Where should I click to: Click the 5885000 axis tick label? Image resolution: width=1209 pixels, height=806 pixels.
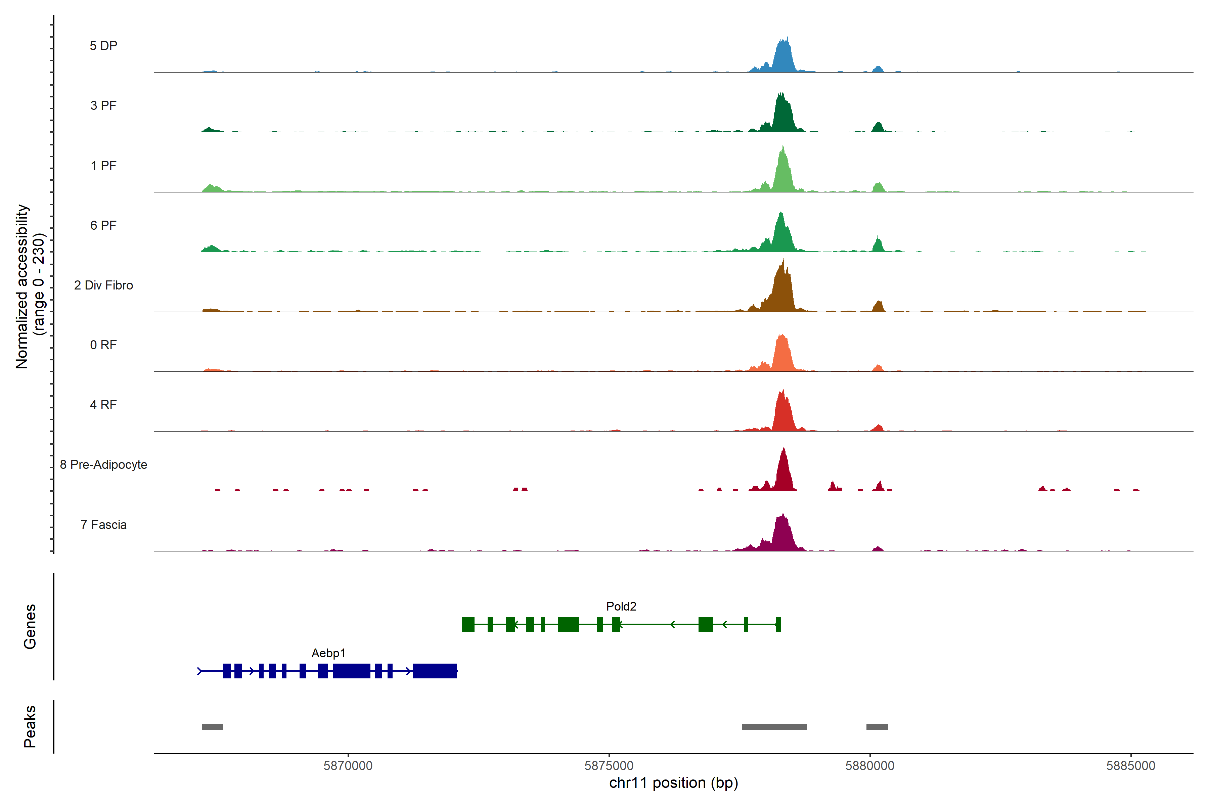[x=1130, y=766]
